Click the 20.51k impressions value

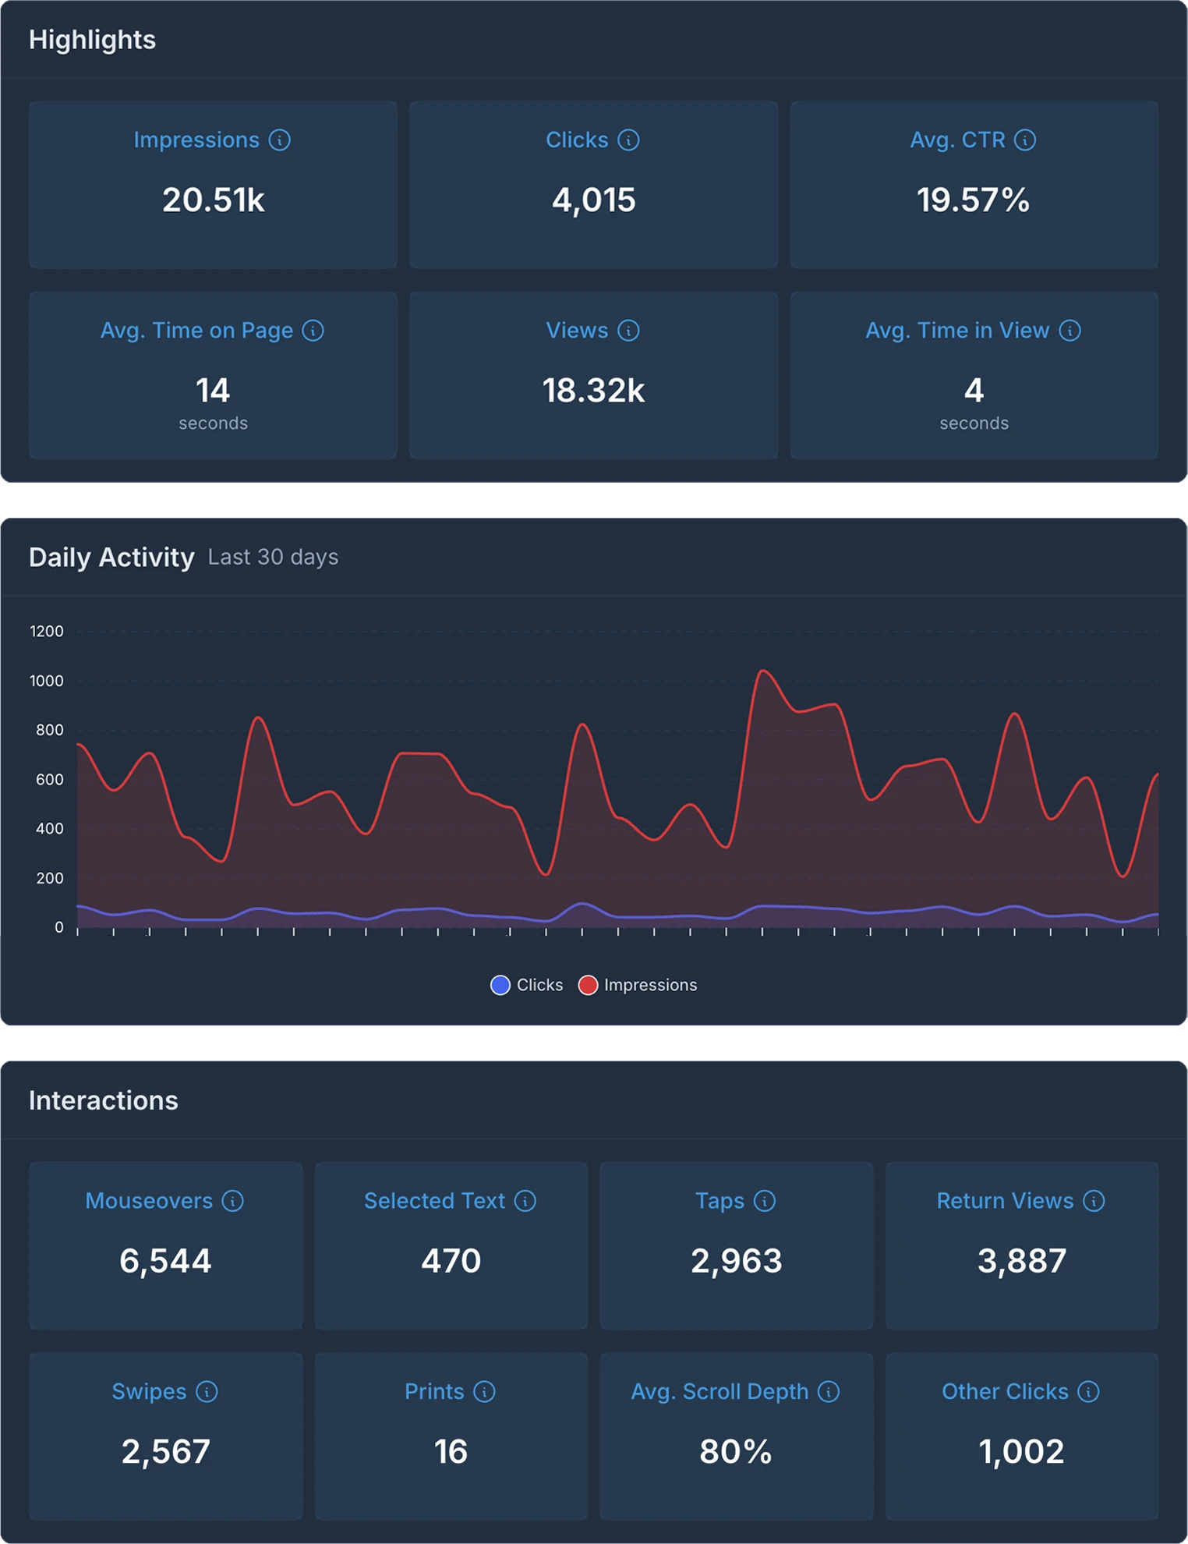point(214,200)
